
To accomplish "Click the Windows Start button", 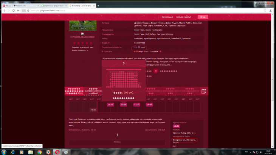I will pos(4,152).
